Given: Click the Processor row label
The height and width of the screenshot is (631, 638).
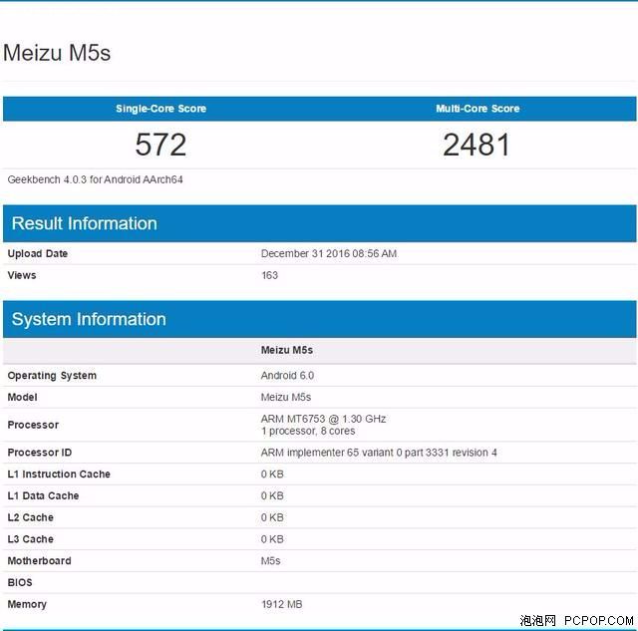Looking at the screenshot, I should (33, 425).
